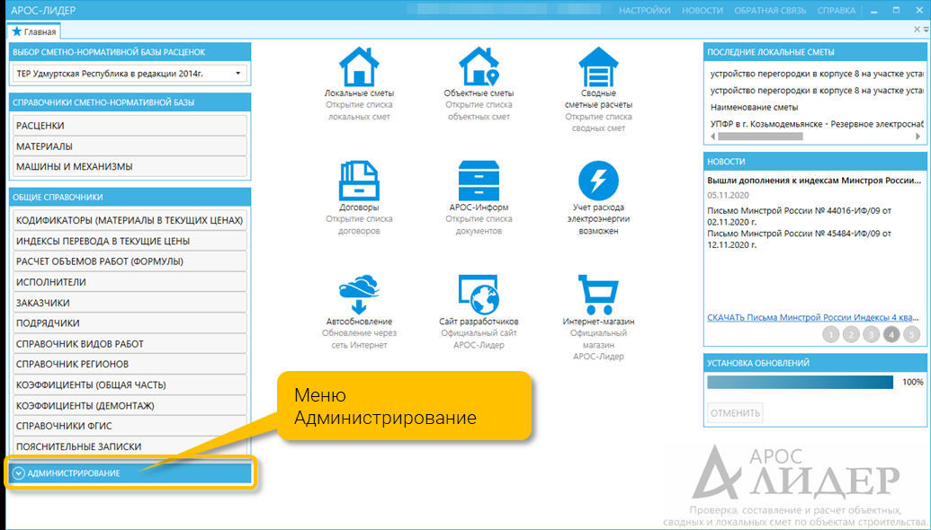
Task: Go to news page 4
Action: 891,334
